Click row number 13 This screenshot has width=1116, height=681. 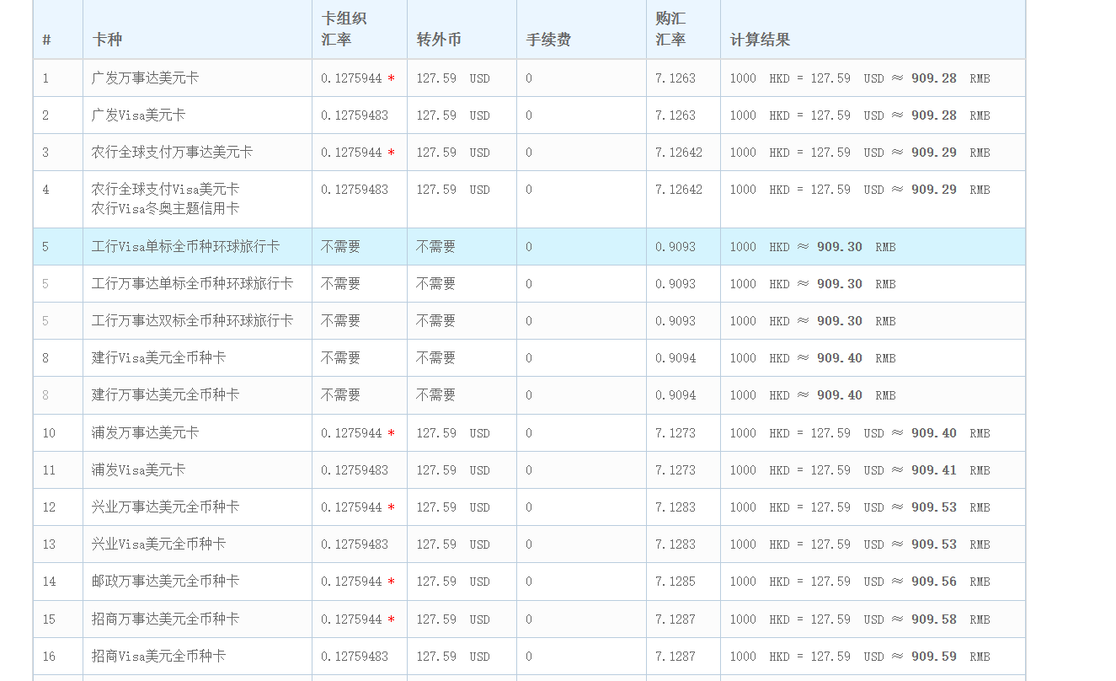point(49,544)
